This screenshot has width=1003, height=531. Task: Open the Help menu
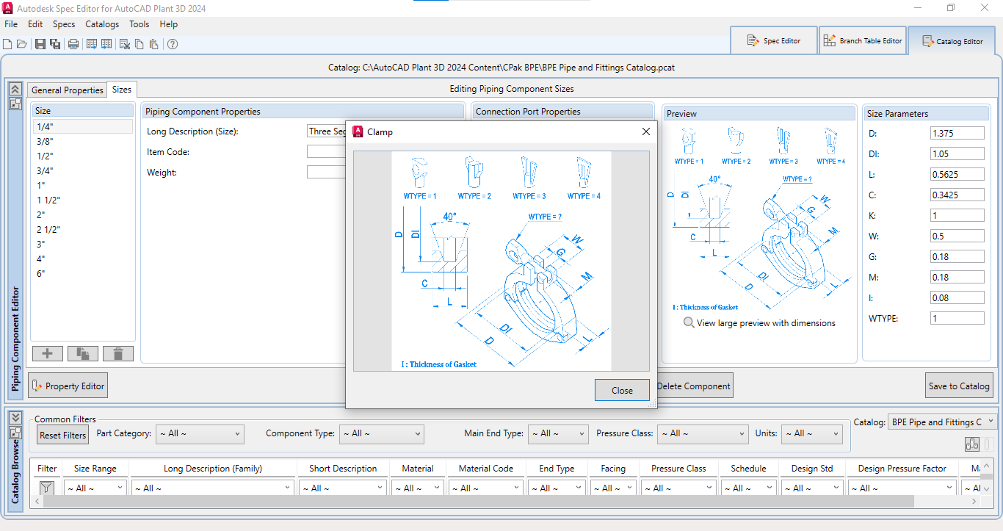tap(169, 24)
